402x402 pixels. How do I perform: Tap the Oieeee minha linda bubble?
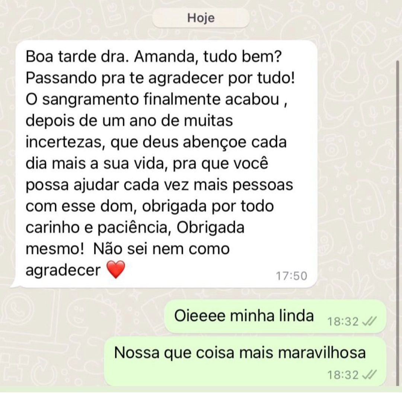[x=275, y=317]
